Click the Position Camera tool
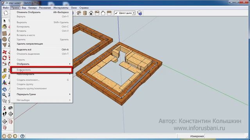The height and width of the screenshot is (140, 250). tap(4, 108)
